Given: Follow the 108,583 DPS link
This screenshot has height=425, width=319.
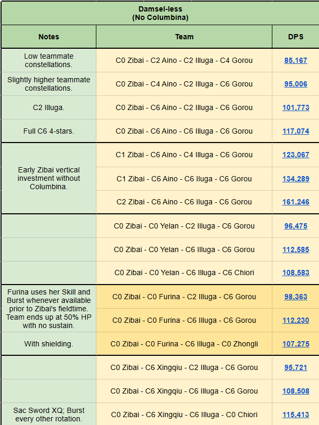Looking at the screenshot, I should pos(295,273).
